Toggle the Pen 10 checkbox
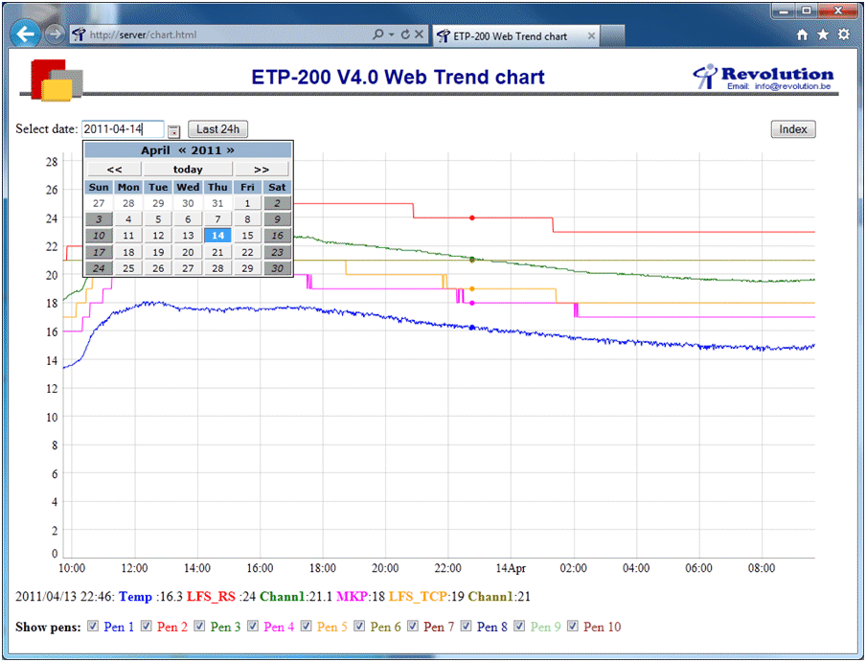The image size is (866, 662). click(x=573, y=626)
